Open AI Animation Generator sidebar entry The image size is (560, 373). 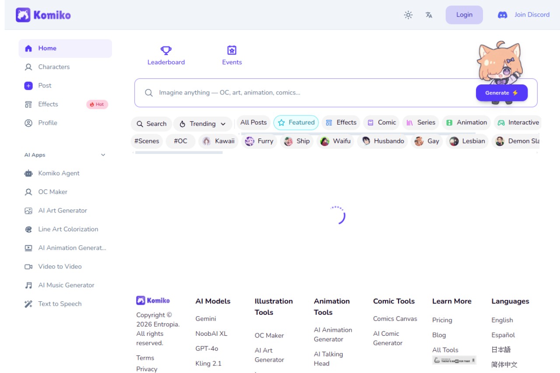tap(65, 248)
